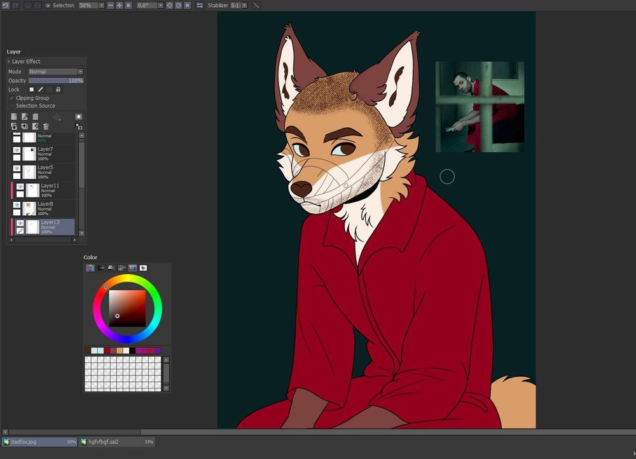The image size is (636, 459).
Task: Switch to the hgfvfbgf.sai2 document tab
Action: pos(117,442)
